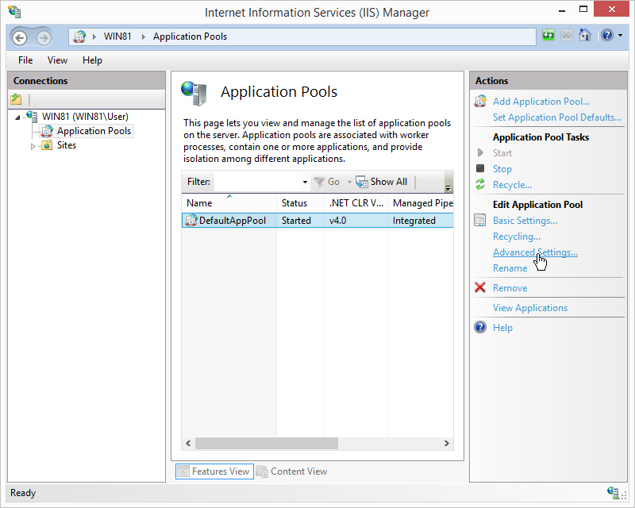Switch to Content View tab

(x=292, y=471)
